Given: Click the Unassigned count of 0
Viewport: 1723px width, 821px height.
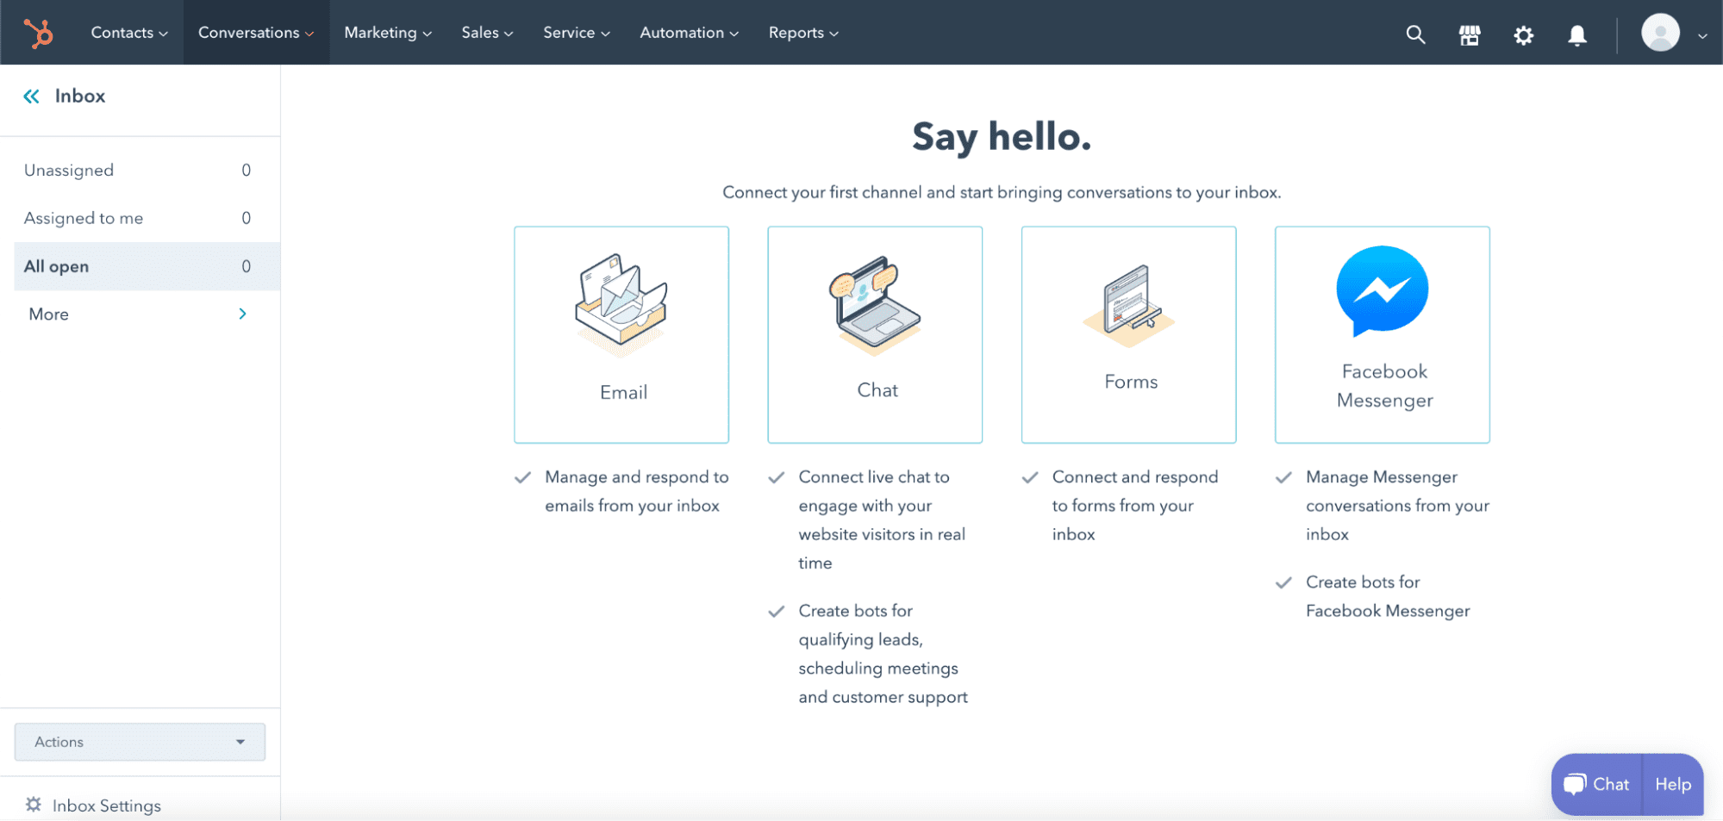Looking at the screenshot, I should (x=247, y=171).
